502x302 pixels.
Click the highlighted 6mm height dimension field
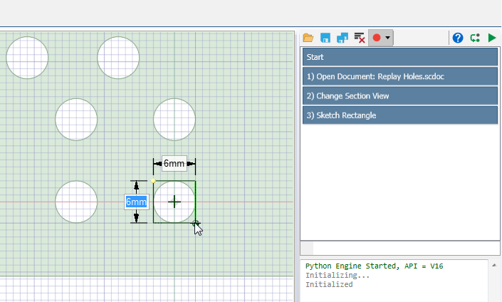pyautogui.click(x=137, y=202)
